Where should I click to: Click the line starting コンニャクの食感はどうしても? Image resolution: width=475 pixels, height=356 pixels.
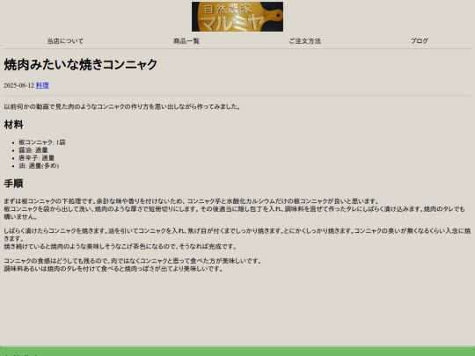(133, 261)
